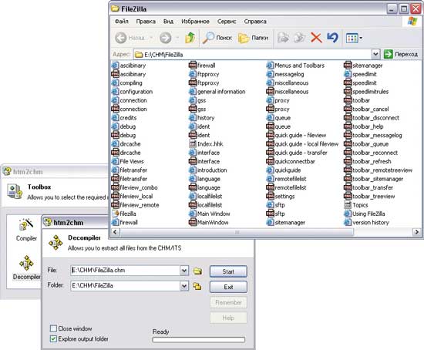424x350 pixels.
Task: Select the Decompiler tool in the Toolbox
Action: tap(26, 268)
